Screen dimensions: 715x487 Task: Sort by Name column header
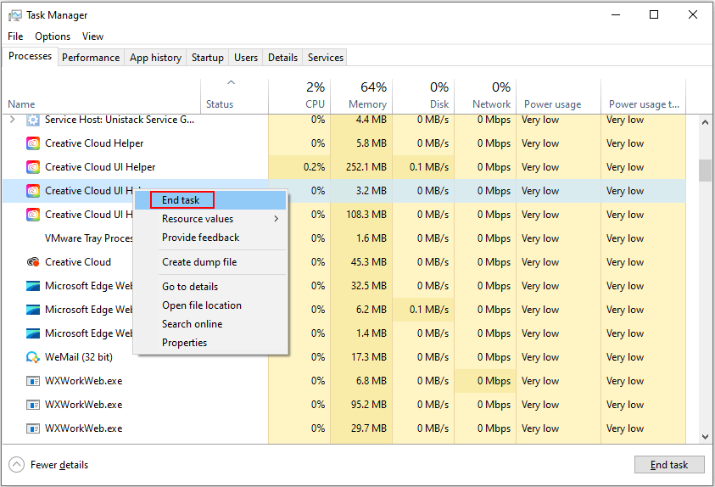(x=102, y=96)
